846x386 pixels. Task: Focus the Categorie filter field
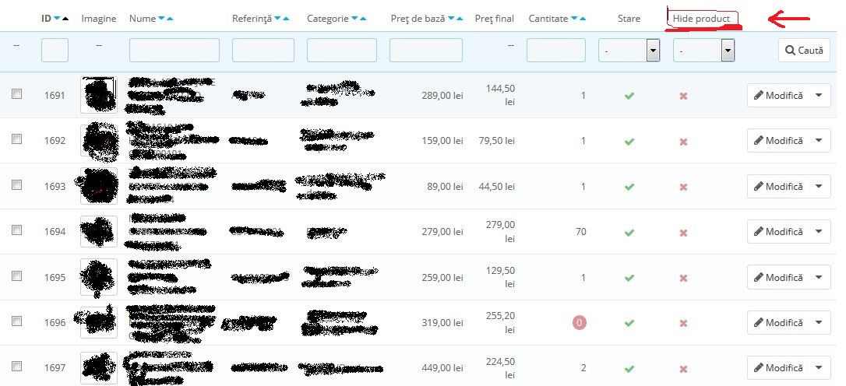(x=342, y=50)
